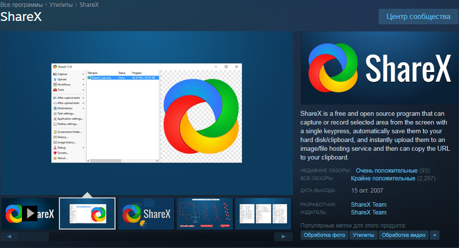This screenshot has height=248, width=459.
Task: Click the release date 15 окт. 2007
Action: click(x=367, y=191)
